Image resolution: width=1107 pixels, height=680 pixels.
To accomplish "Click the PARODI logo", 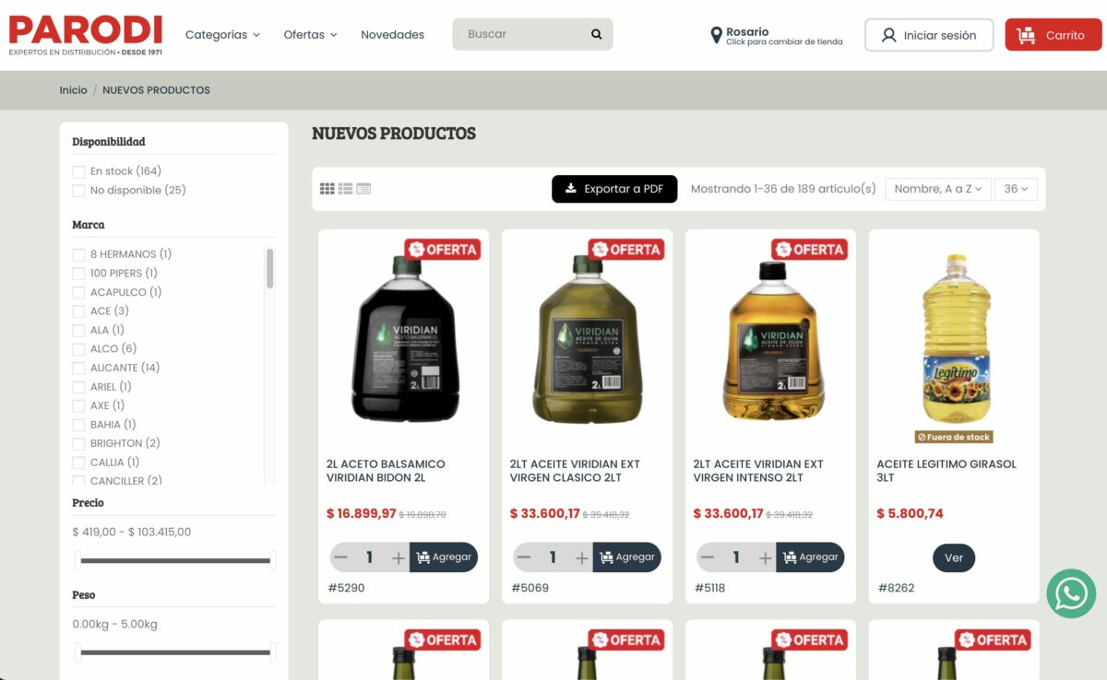I will coord(86,35).
